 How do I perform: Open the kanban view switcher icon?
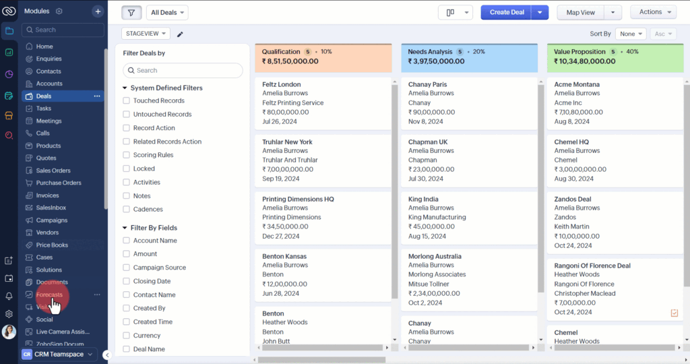pos(456,13)
